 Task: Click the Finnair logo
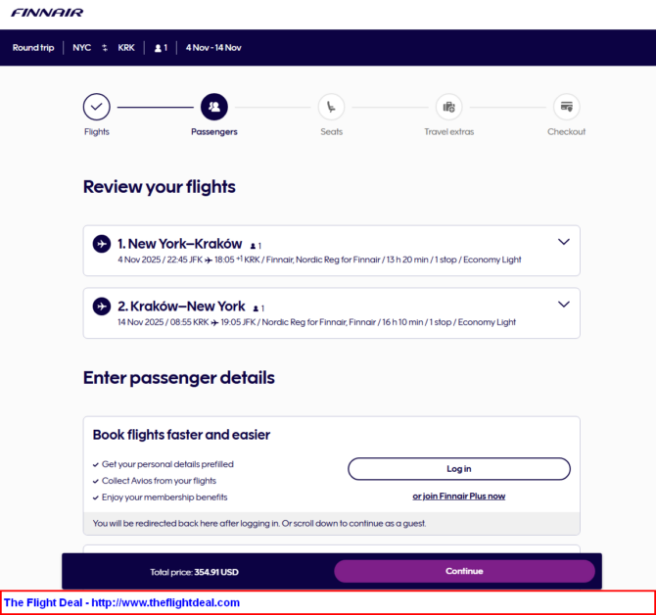[47, 13]
